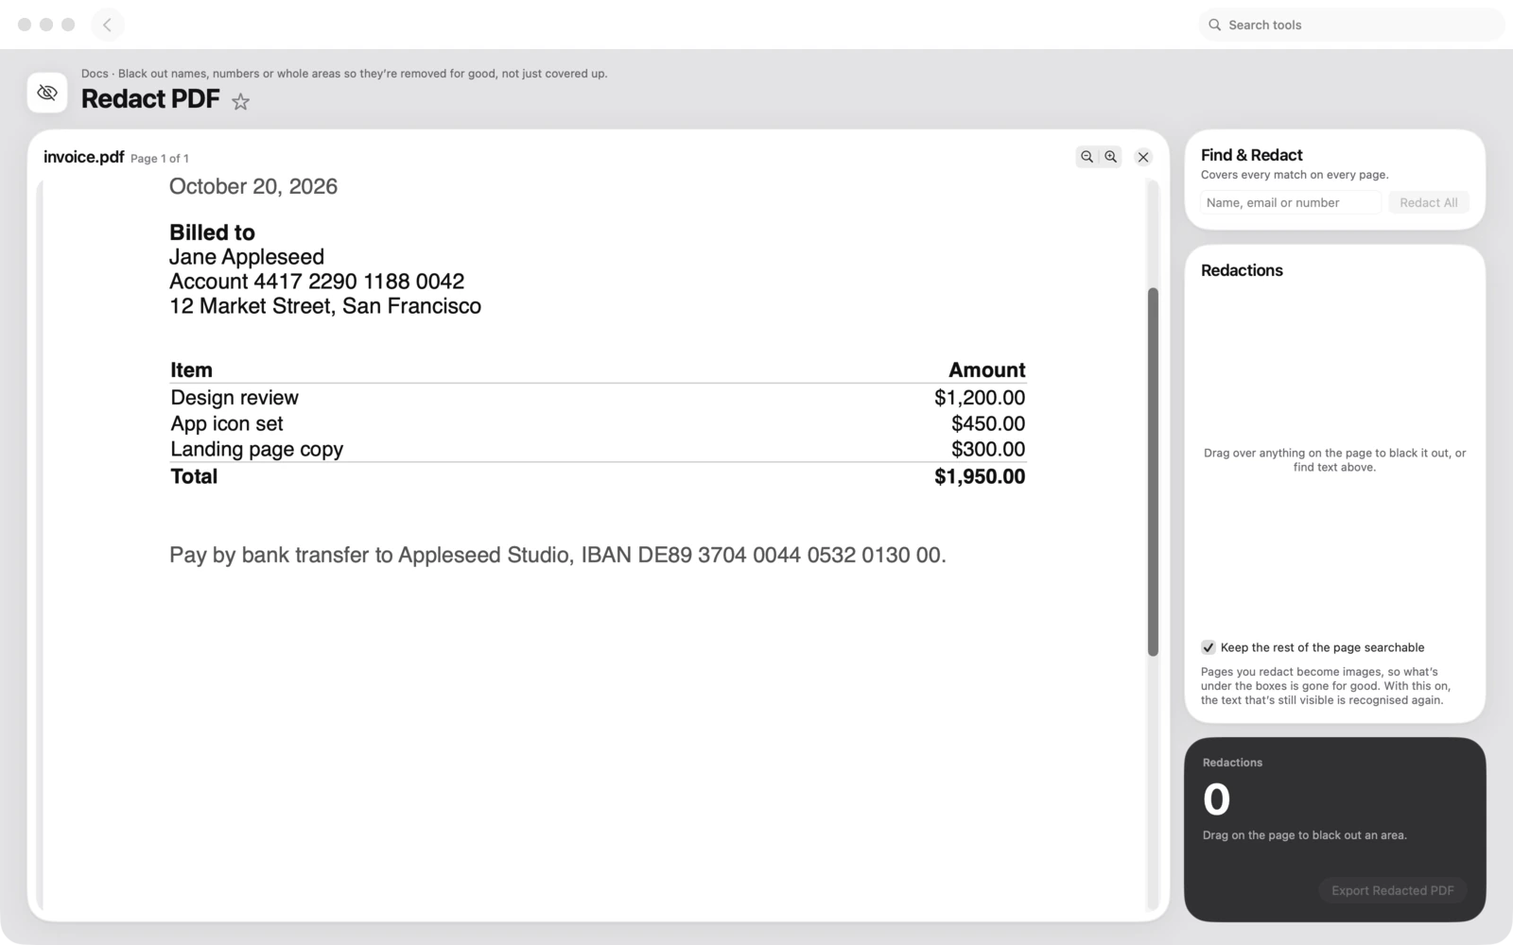
Task: Zoom in the invoice page
Action: pos(1110,157)
